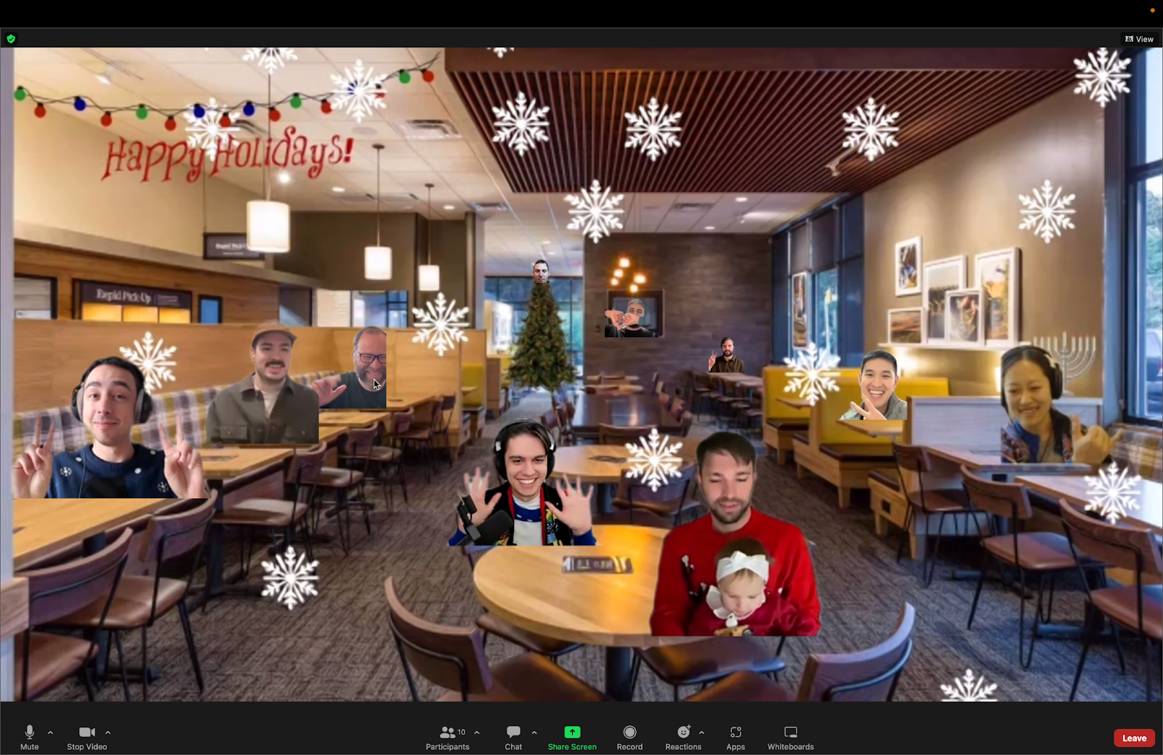
Task: Expand the video settings chevron
Action: pyautogui.click(x=108, y=732)
